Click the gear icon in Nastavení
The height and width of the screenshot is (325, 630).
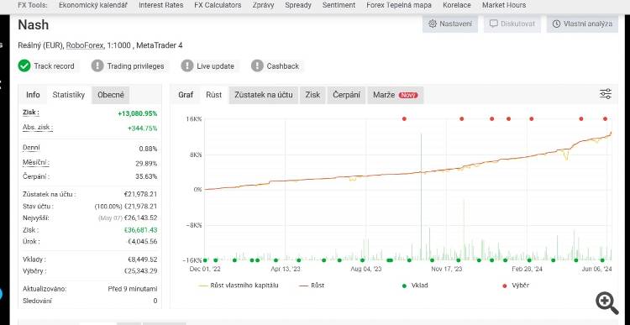(433, 24)
